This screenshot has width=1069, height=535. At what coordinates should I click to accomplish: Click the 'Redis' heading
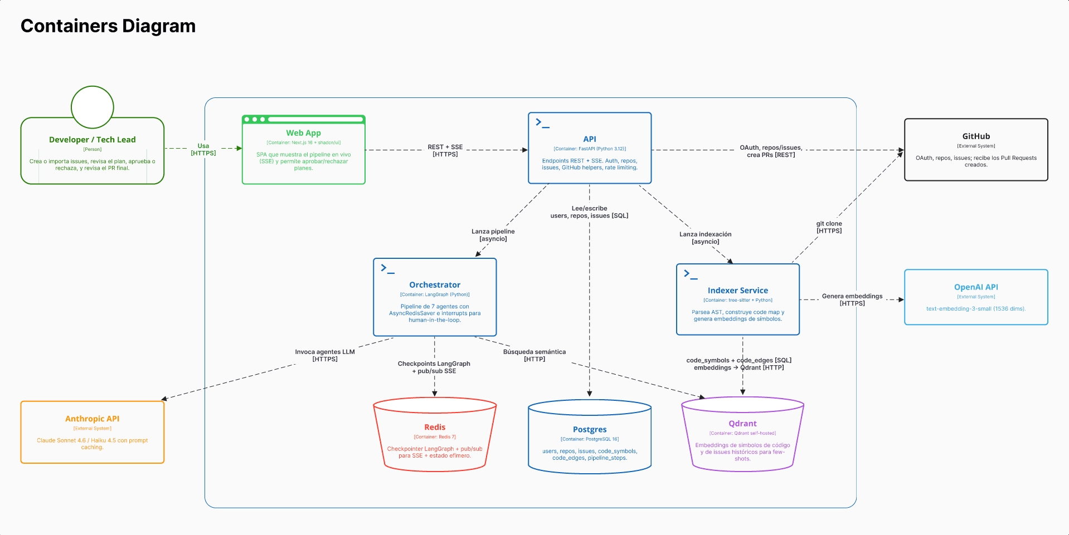pos(435,428)
